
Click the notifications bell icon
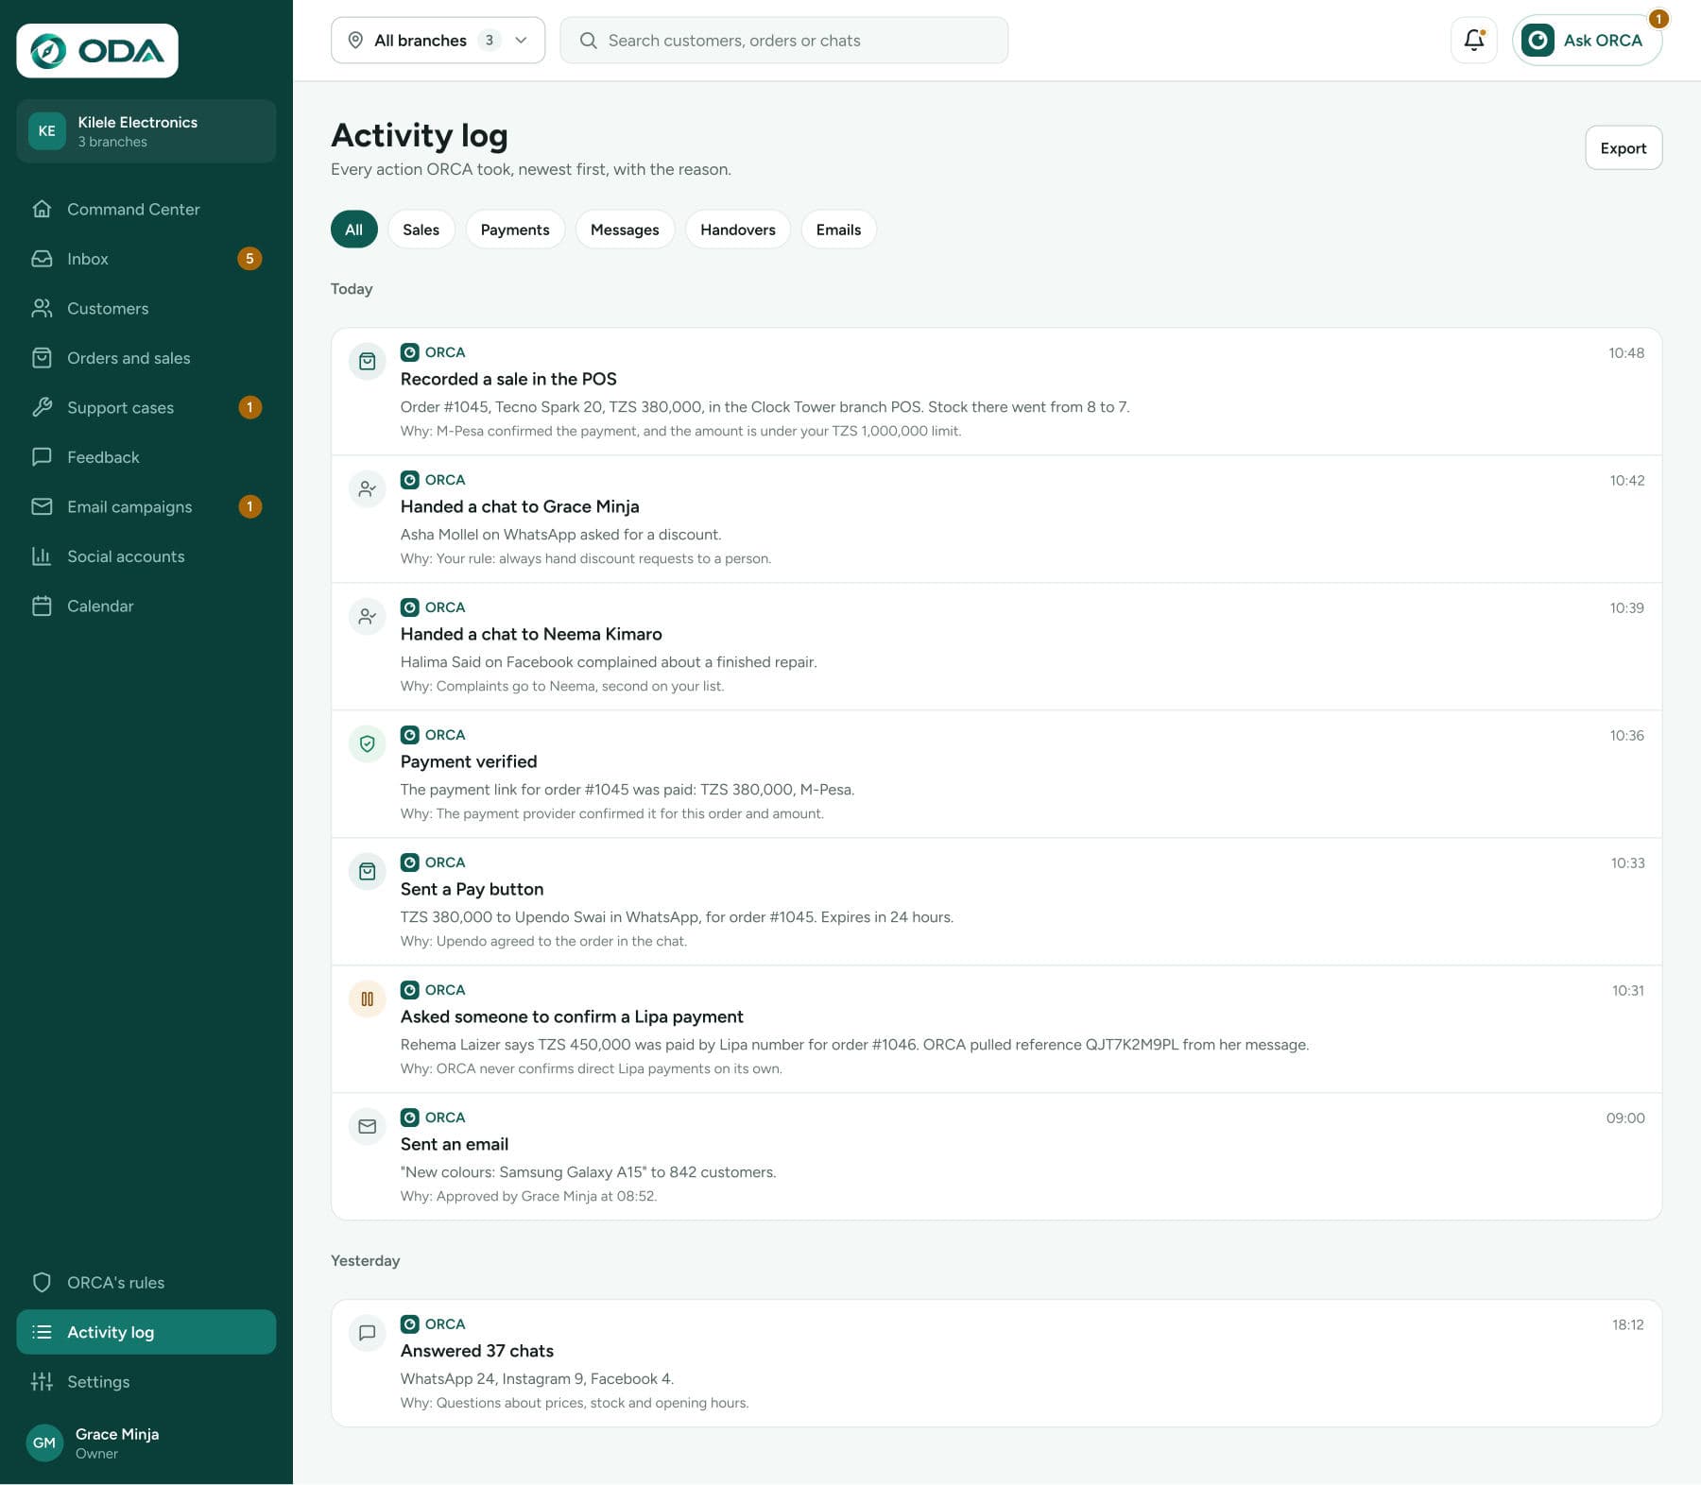click(x=1473, y=40)
